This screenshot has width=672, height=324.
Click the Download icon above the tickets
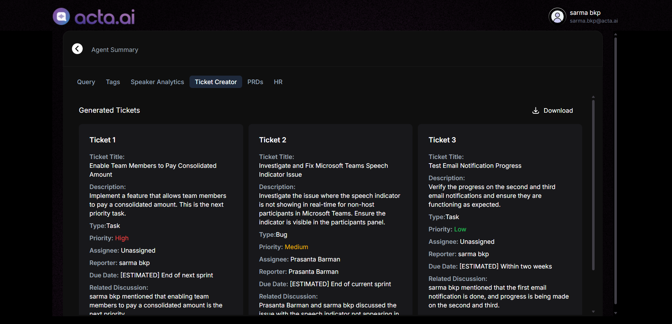(536, 110)
